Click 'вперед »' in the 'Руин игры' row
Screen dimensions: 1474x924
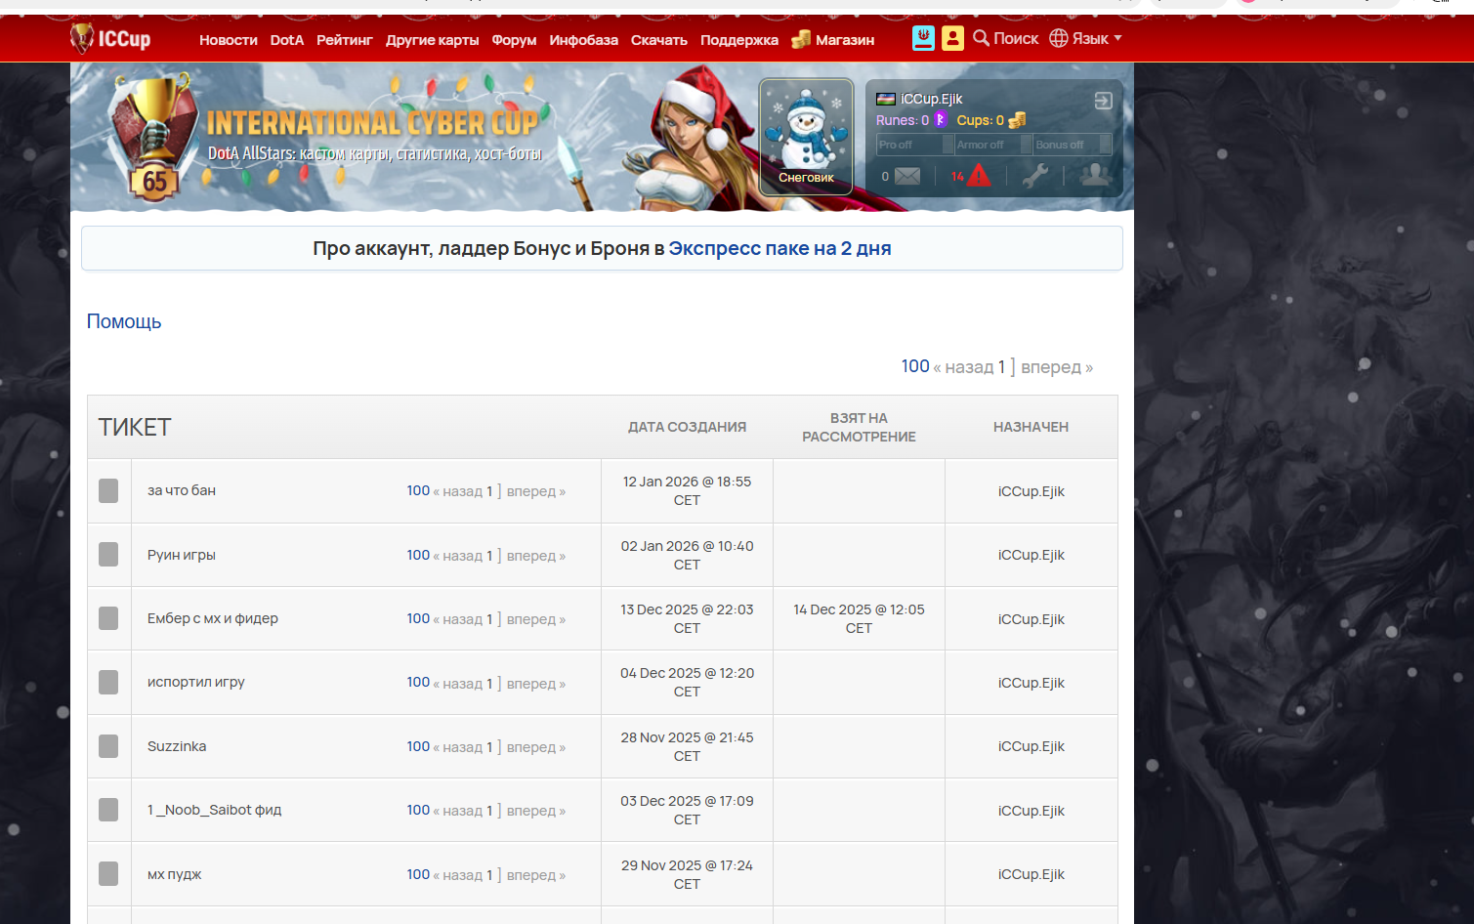536,556
